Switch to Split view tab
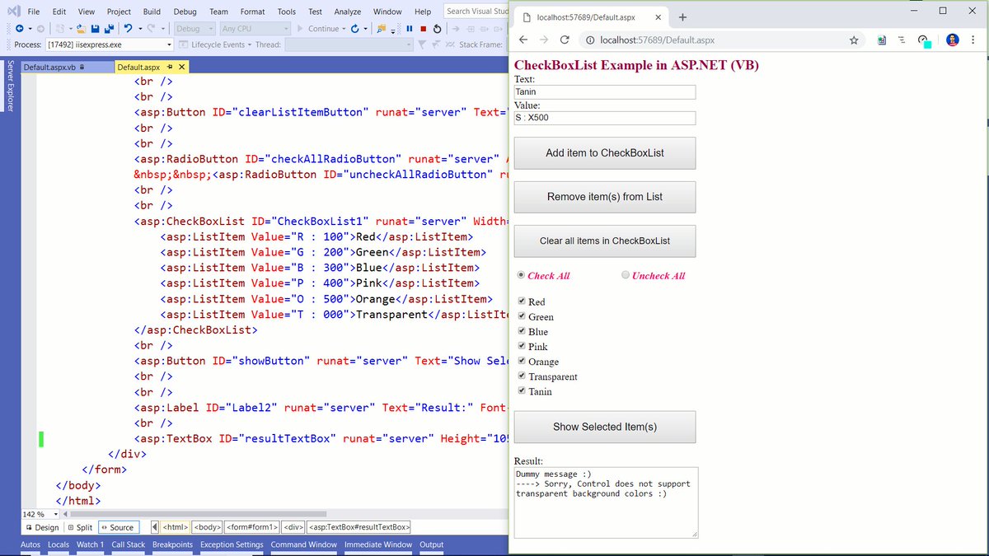Viewport: 989px width, 556px height. point(80,527)
